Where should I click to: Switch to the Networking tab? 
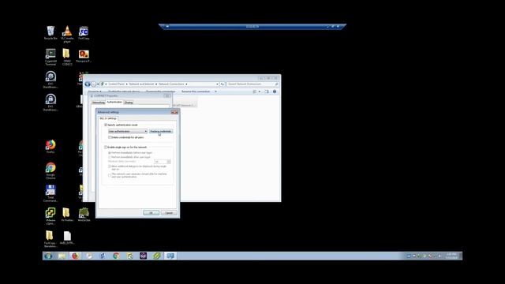coord(98,103)
